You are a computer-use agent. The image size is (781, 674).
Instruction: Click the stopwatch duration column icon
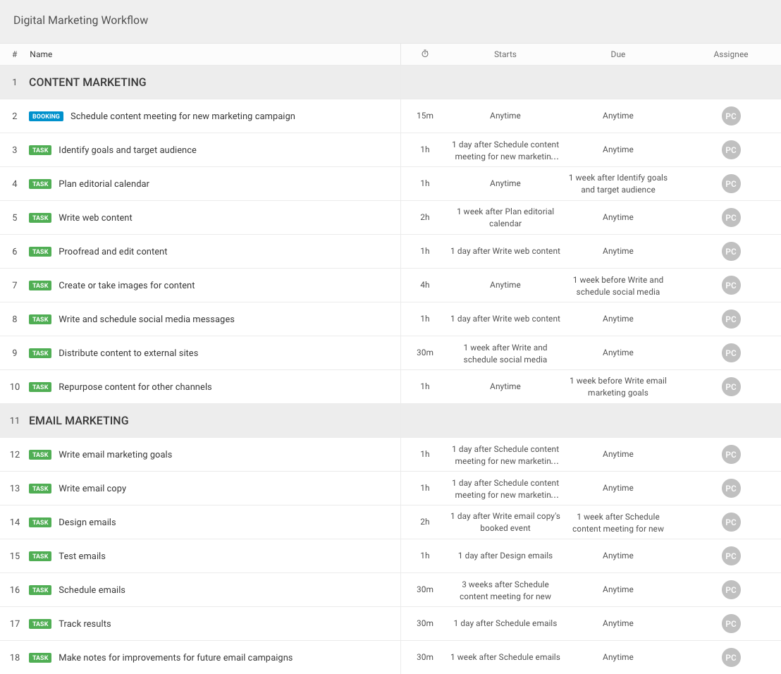425,54
